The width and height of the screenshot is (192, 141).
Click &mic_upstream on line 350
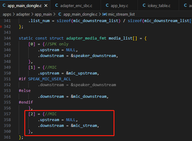(82, 73)
